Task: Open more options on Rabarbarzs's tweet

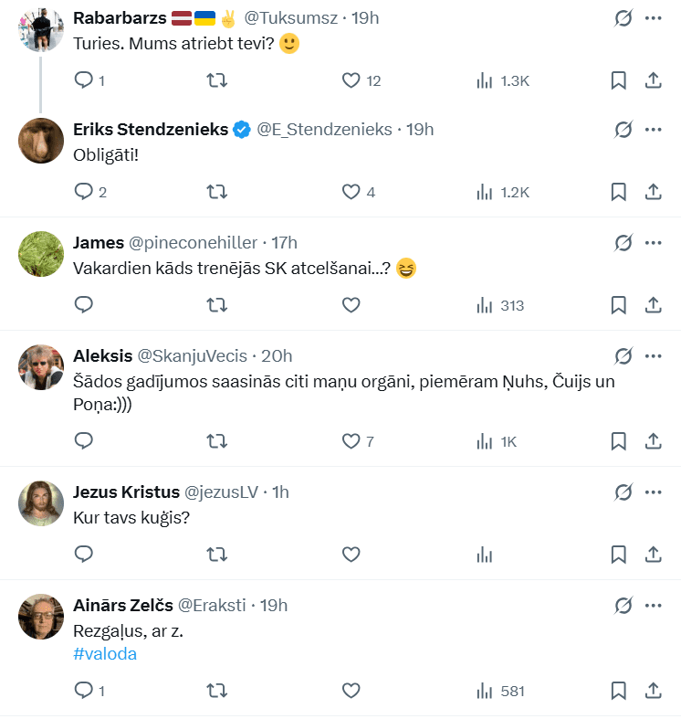Action: click(653, 18)
